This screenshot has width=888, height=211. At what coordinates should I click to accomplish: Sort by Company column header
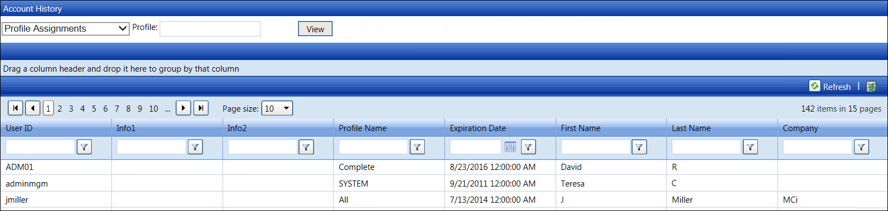click(800, 128)
